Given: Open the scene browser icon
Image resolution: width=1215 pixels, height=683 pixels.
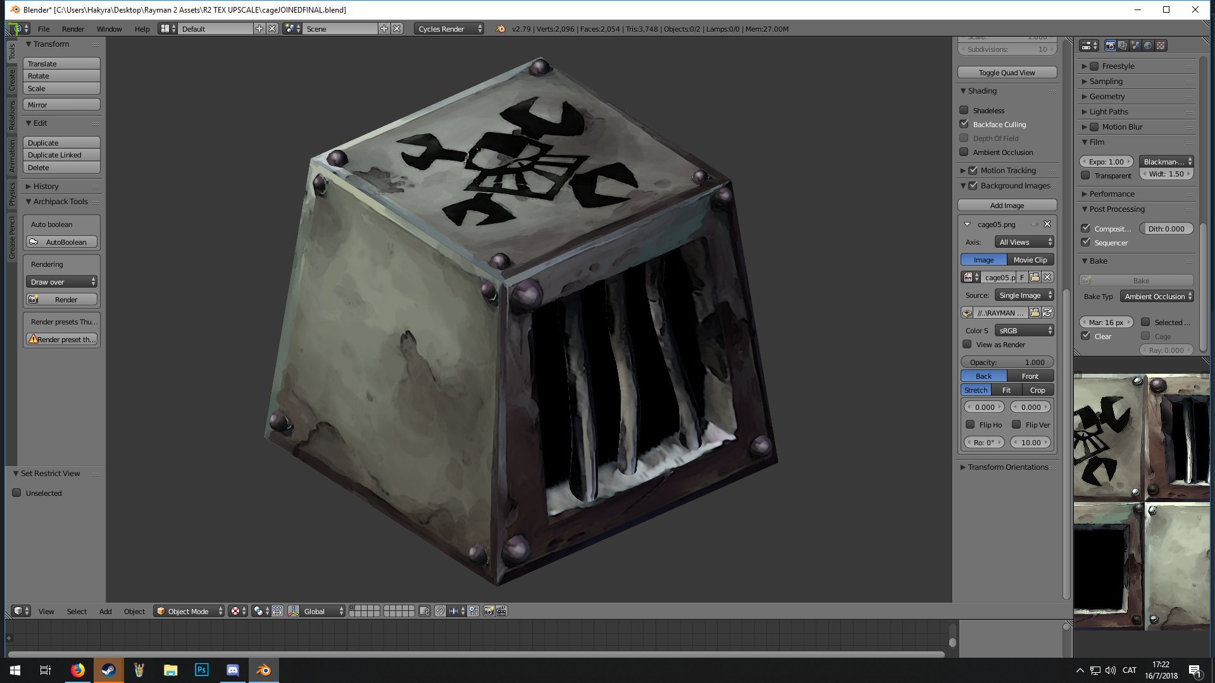Looking at the screenshot, I should click(x=292, y=28).
